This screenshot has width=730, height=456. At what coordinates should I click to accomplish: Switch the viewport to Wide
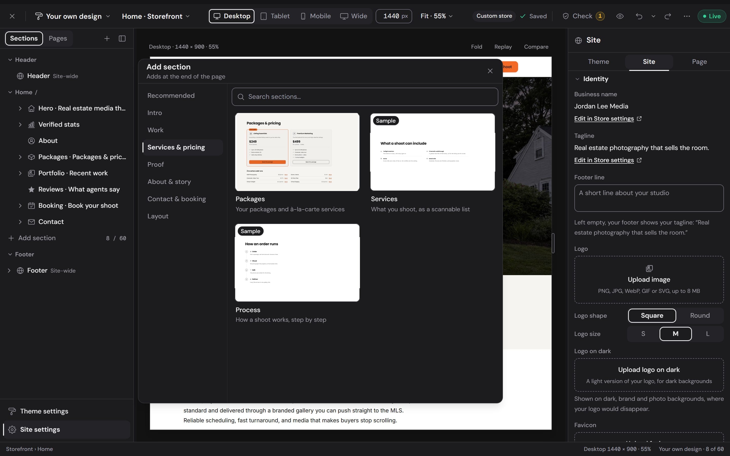click(x=354, y=16)
